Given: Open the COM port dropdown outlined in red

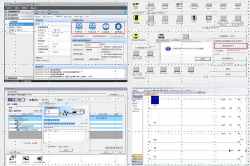Looking at the screenshot, I should click(93, 45).
